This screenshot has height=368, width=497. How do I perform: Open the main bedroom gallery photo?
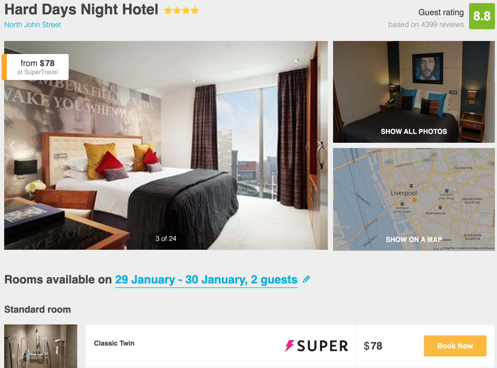166,145
